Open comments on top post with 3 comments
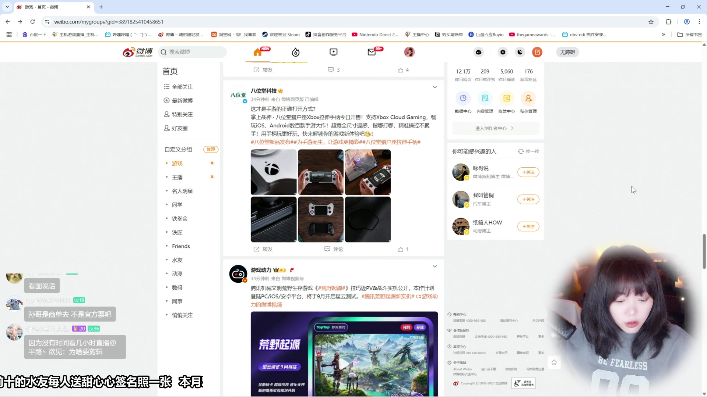Screen dimensions: 707x397 point(334,70)
